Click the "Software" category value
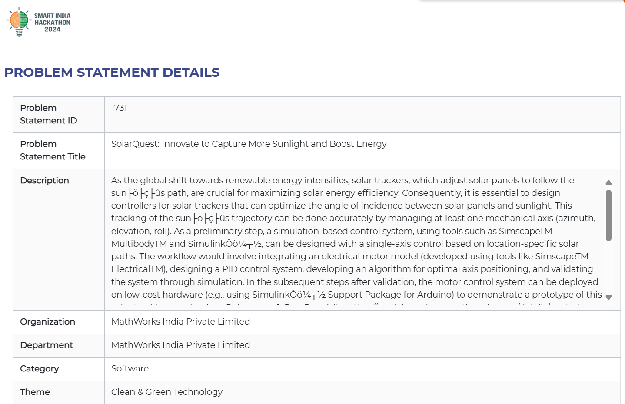 tap(130, 368)
